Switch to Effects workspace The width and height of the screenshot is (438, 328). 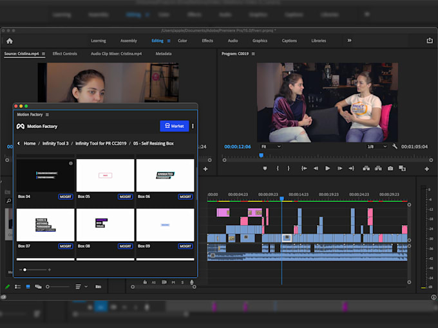point(207,41)
